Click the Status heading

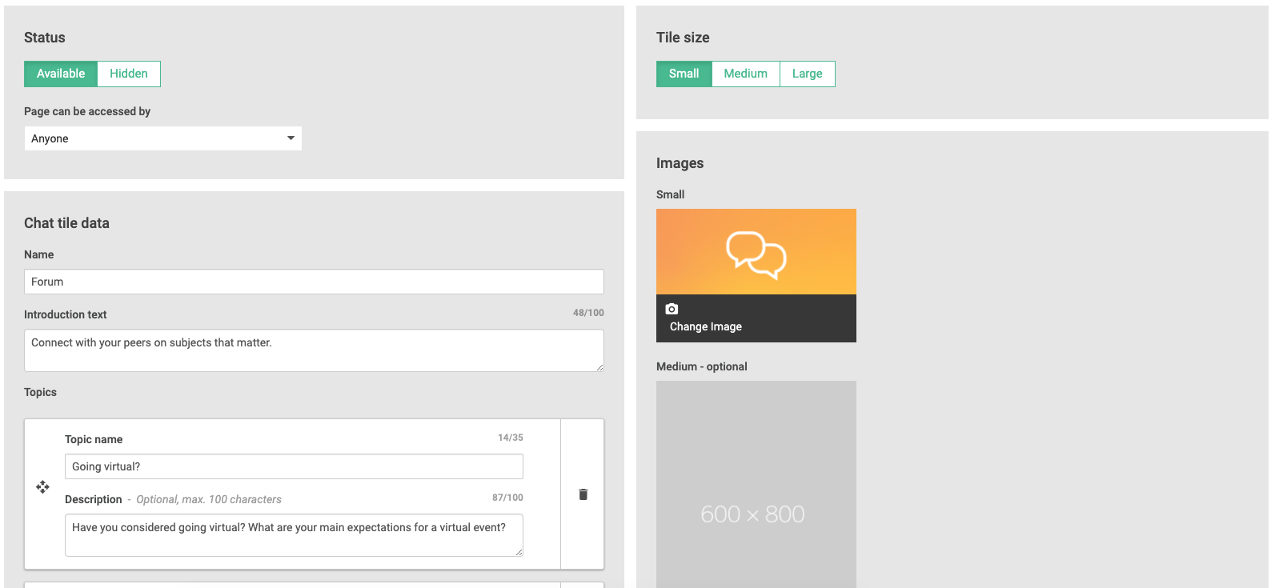tap(45, 38)
